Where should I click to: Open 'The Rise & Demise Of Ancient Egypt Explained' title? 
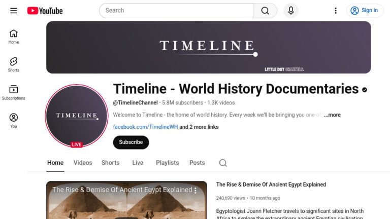pos(271,185)
